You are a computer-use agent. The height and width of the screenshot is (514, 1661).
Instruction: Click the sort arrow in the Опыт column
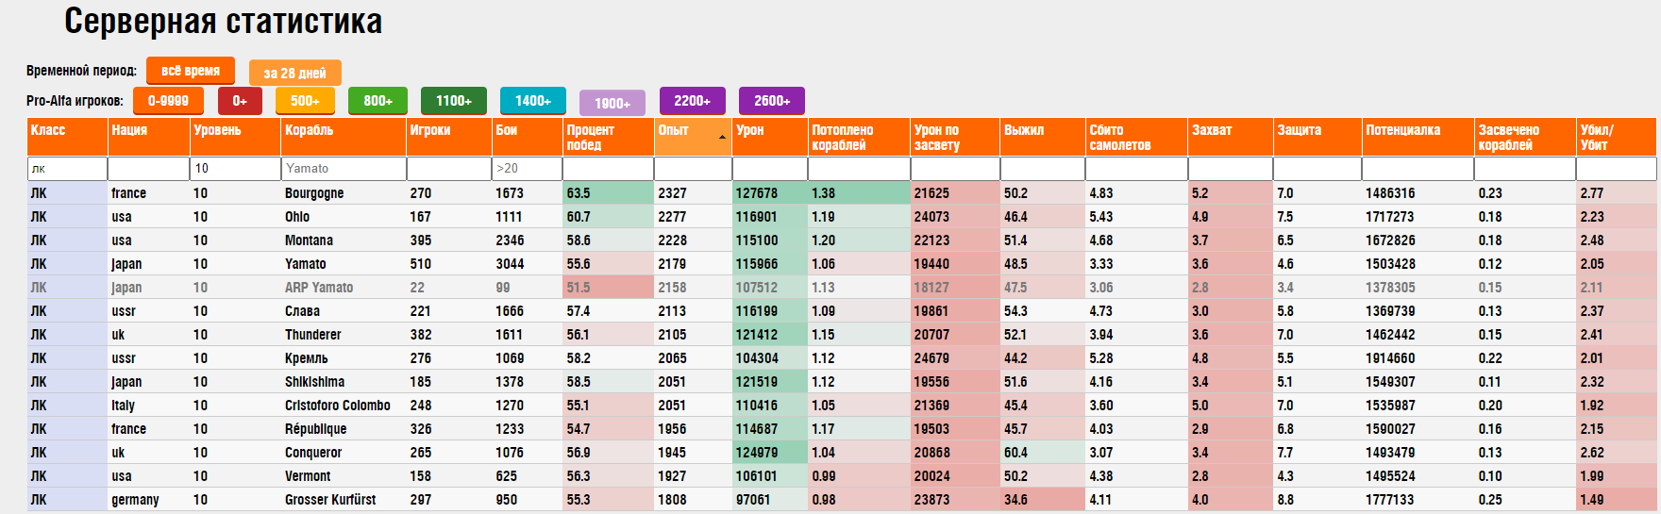[722, 138]
